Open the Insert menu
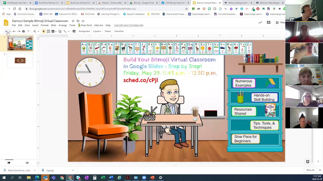323x181 pixels. coord(35,25)
